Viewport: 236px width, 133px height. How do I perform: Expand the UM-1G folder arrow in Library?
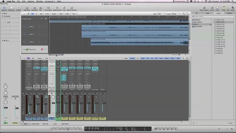[211, 24]
